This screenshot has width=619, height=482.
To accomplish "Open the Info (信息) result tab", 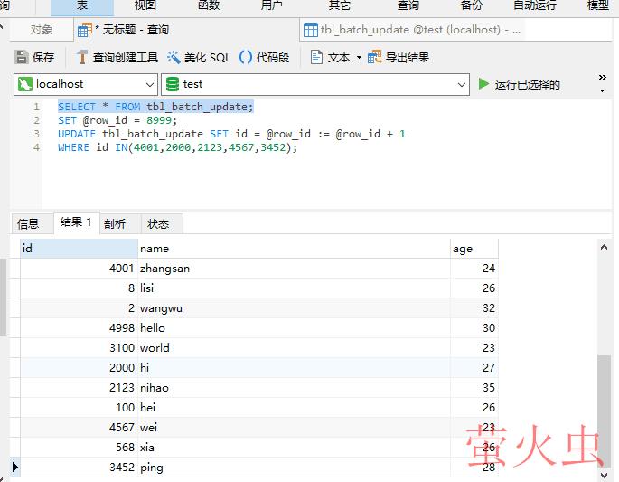I will [x=29, y=223].
